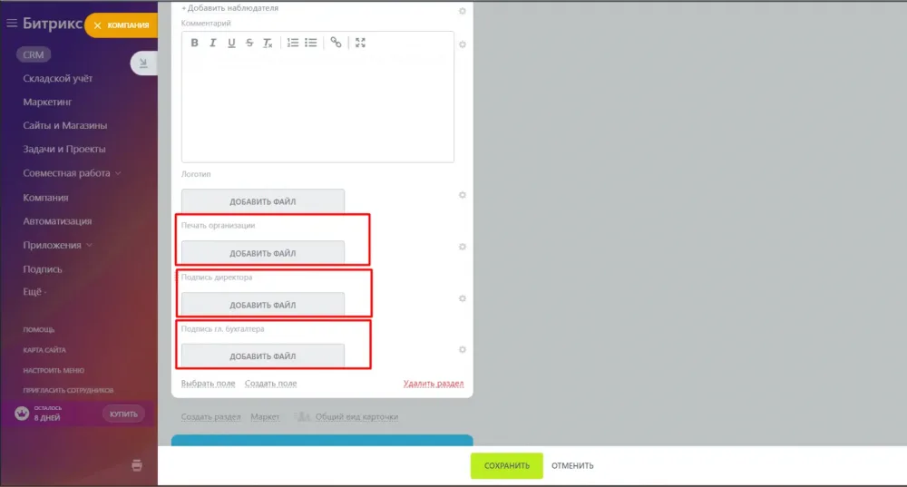Open Задачи и Проекты section
The height and width of the screenshot is (487, 907).
[x=64, y=150]
